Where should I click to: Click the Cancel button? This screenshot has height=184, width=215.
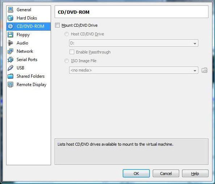coord(166,174)
